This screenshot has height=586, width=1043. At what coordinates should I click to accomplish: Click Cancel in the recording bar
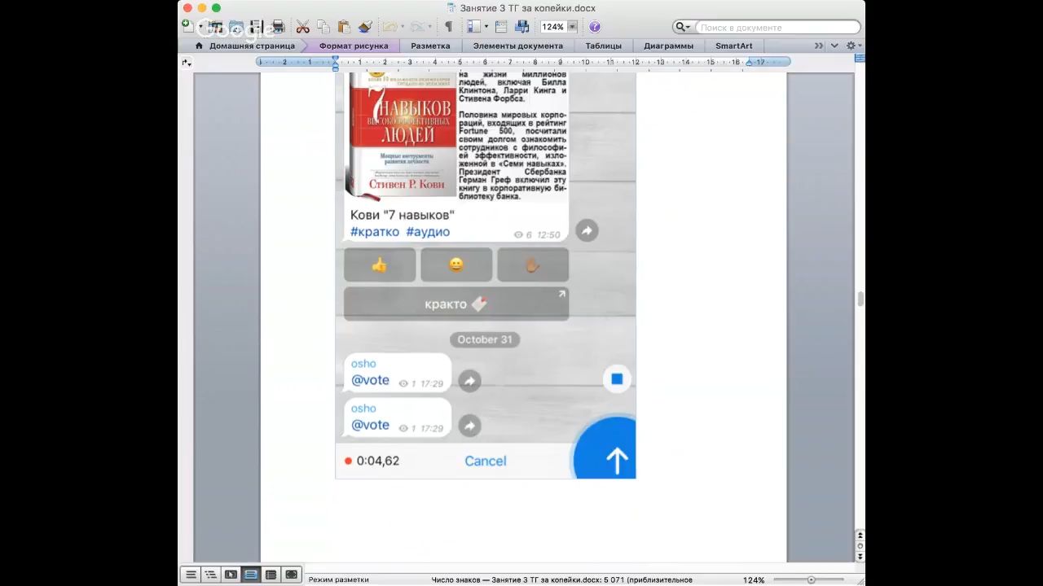click(x=486, y=461)
